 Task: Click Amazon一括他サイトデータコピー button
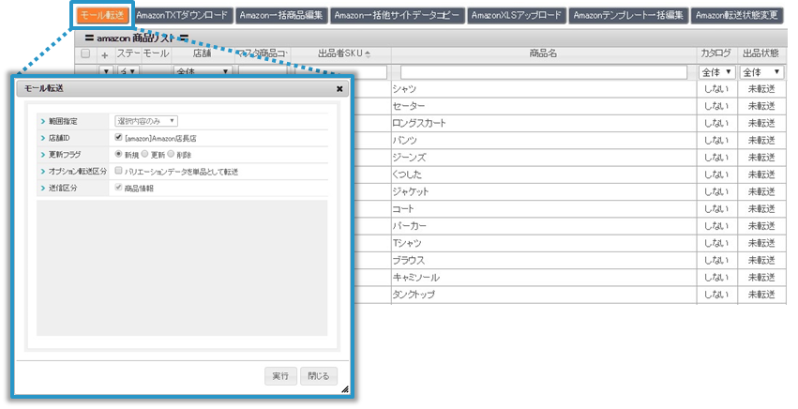397,15
